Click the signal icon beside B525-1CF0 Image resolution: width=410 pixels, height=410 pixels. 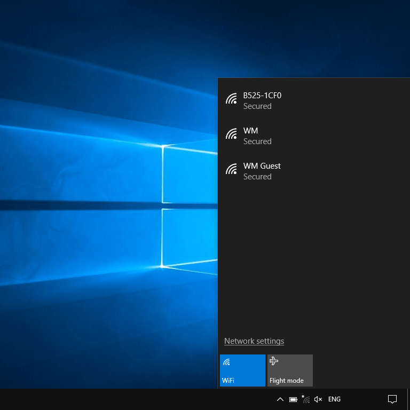click(x=231, y=99)
